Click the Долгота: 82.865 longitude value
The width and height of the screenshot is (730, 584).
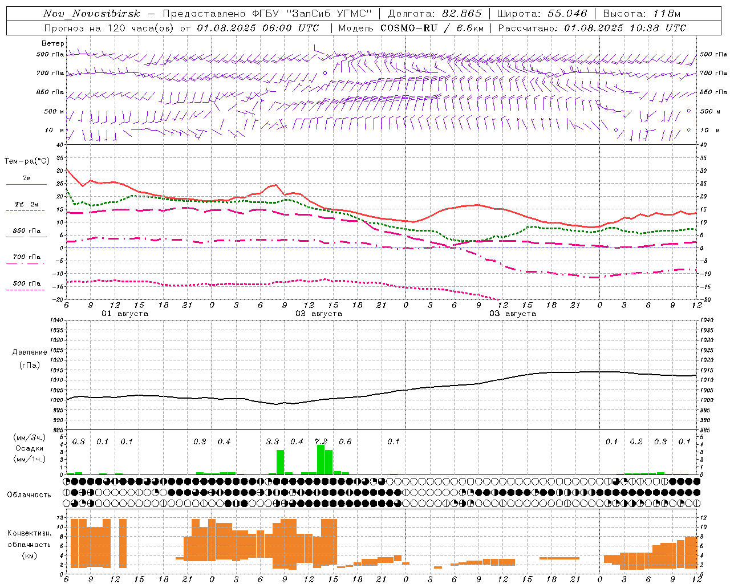(435, 14)
